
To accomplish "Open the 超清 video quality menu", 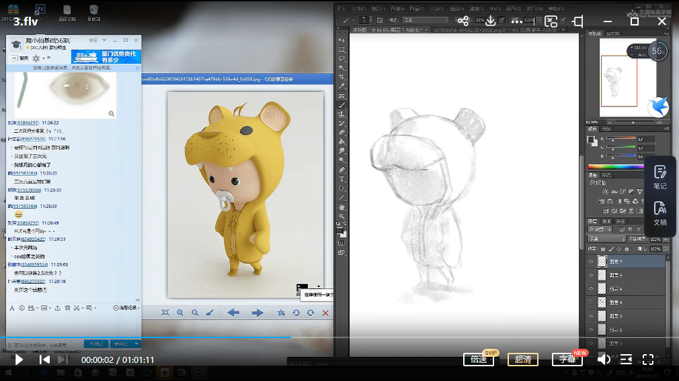I will click(522, 360).
